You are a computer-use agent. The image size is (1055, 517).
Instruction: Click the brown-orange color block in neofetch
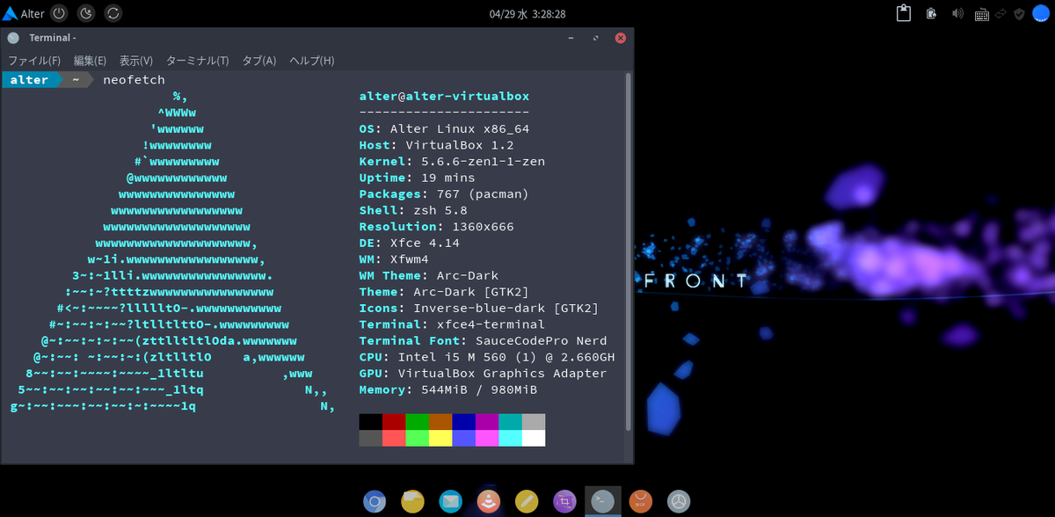tap(440, 422)
